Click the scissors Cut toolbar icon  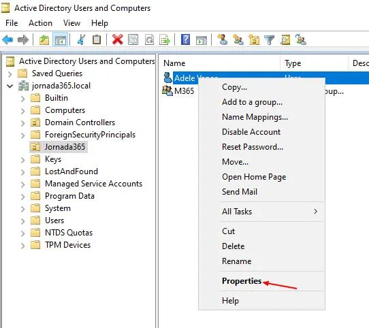coord(81,39)
